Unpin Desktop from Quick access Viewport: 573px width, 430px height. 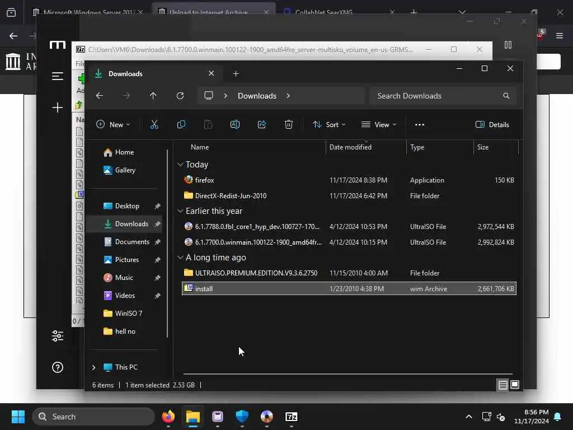[x=157, y=206]
